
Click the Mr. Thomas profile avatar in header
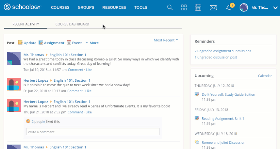(x=244, y=8)
